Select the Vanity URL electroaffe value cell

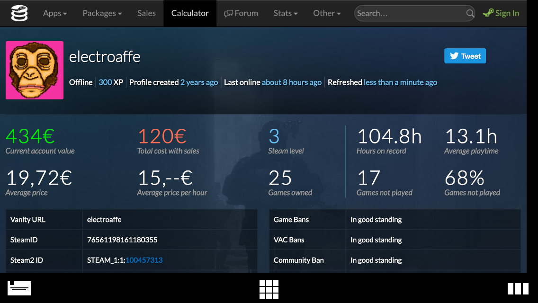click(170, 220)
